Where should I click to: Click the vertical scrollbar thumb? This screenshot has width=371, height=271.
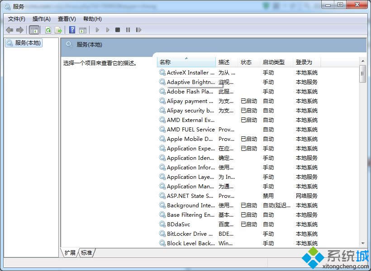pos(362,74)
